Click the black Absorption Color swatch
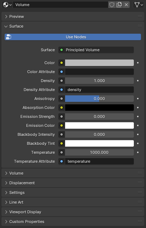 99,108
